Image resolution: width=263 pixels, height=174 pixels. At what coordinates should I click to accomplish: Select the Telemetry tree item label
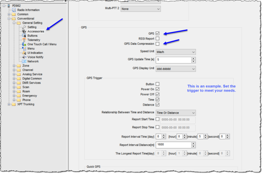(x=34, y=40)
